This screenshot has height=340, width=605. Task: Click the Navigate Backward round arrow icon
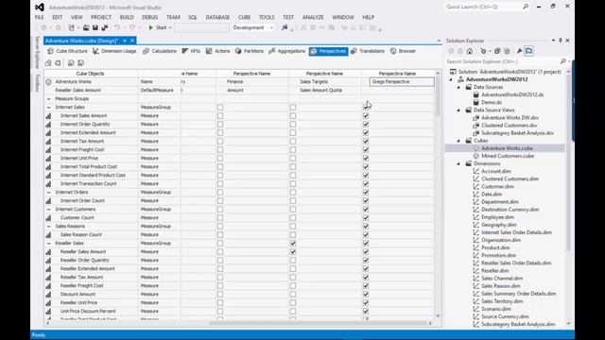pyautogui.click(x=43, y=27)
